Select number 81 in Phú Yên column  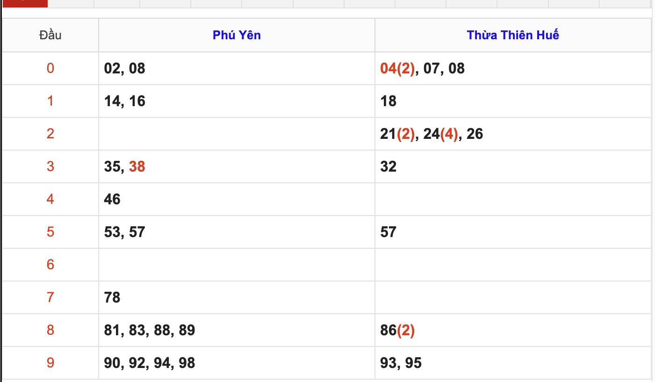click(112, 330)
